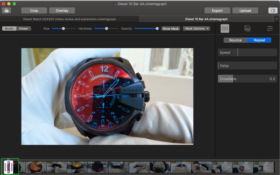Click the Delay slider field
Image resolution: width=280 pixels, height=175 pixels.
pos(247,66)
